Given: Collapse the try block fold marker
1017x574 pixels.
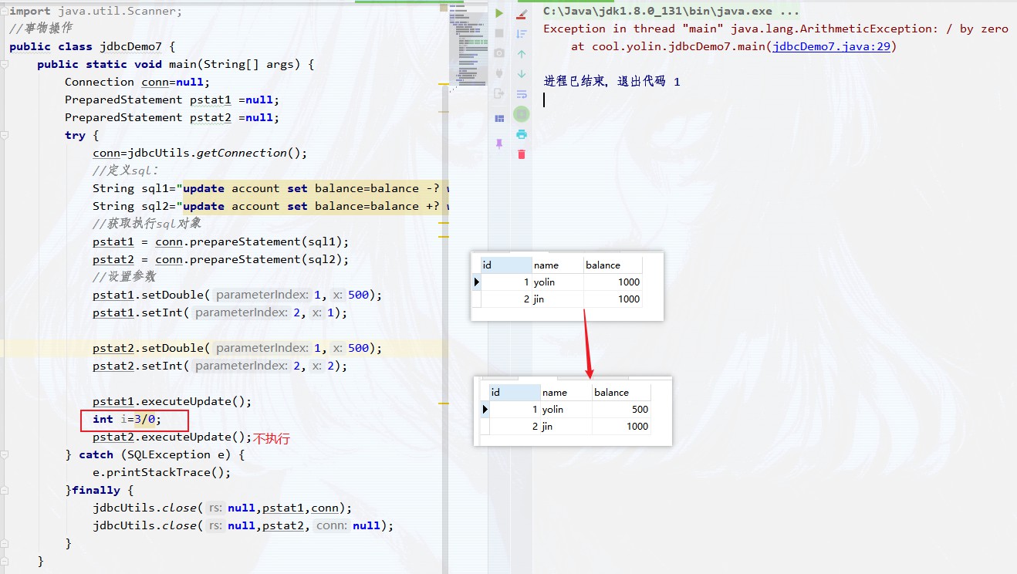Looking at the screenshot, I should tap(4, 135).
